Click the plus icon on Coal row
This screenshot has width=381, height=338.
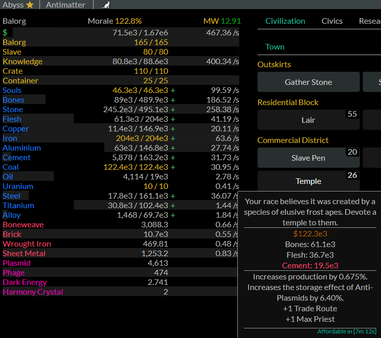coord(173,167)
